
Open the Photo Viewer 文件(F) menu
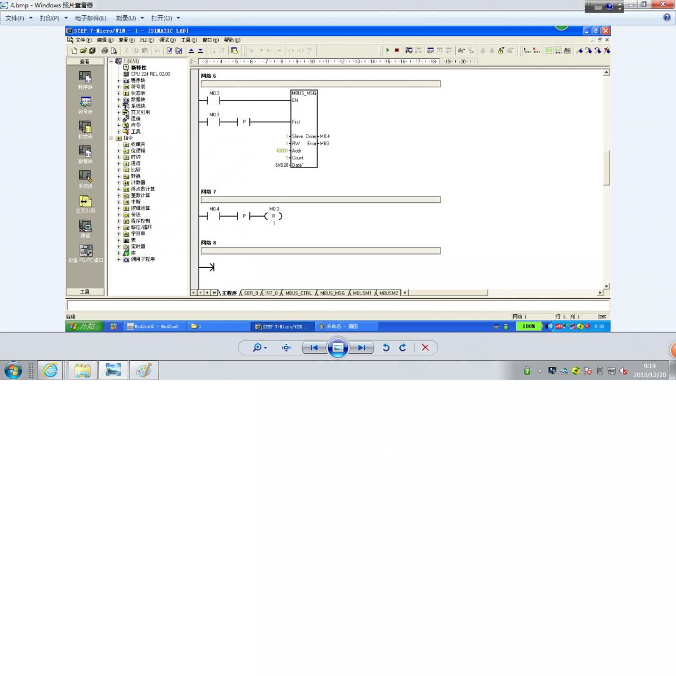click(18, 18)
